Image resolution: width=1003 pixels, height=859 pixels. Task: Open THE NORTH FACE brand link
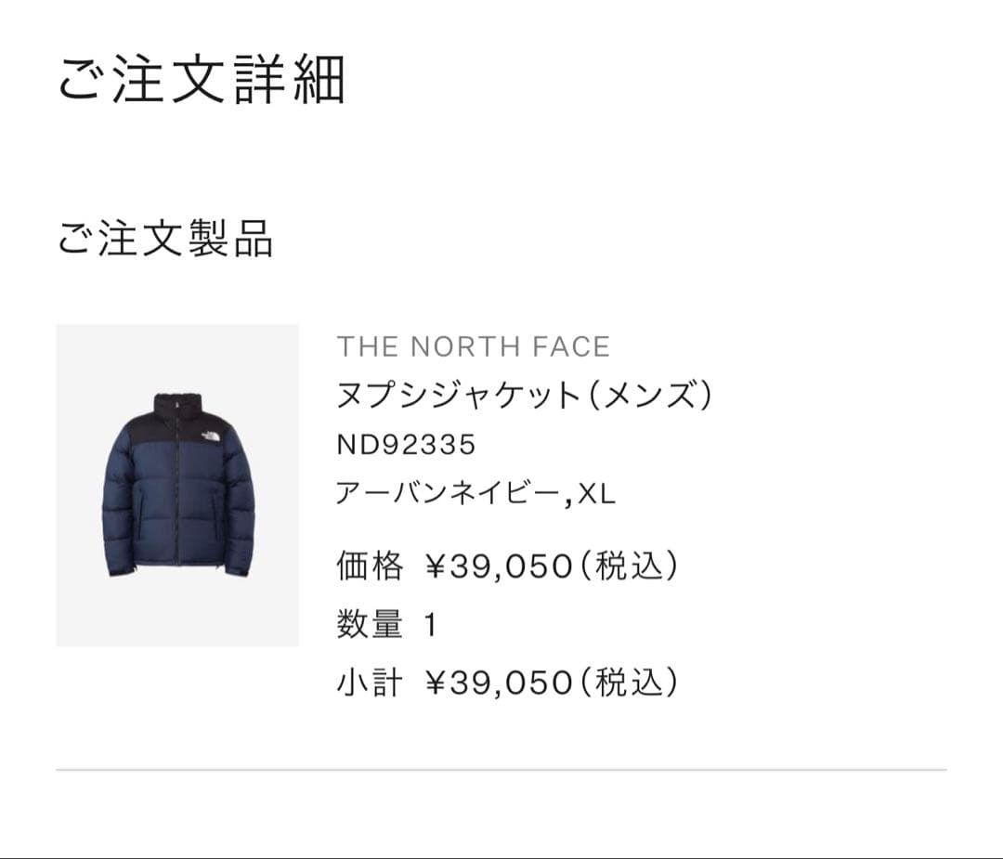[473, 346]
